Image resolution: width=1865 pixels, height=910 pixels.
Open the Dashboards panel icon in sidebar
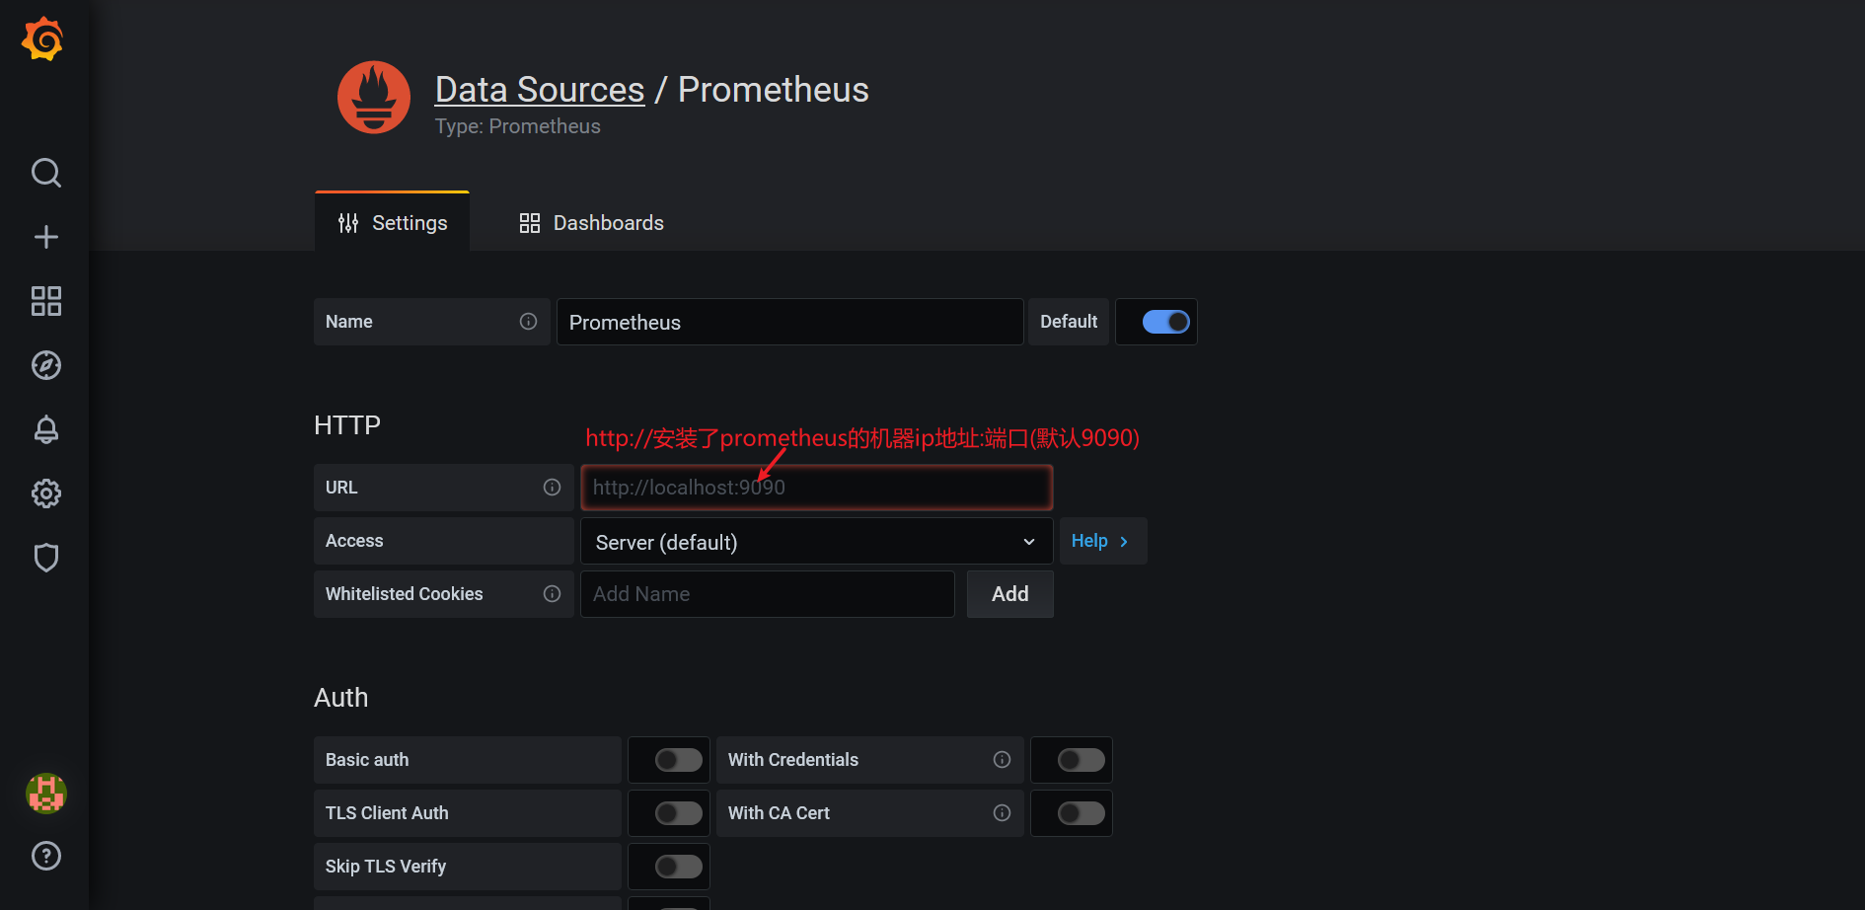45,301
